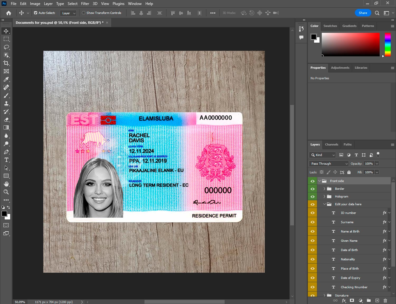Pick the Eyedropper tool
The image size is (396, 304).
(x=6, y=79)
